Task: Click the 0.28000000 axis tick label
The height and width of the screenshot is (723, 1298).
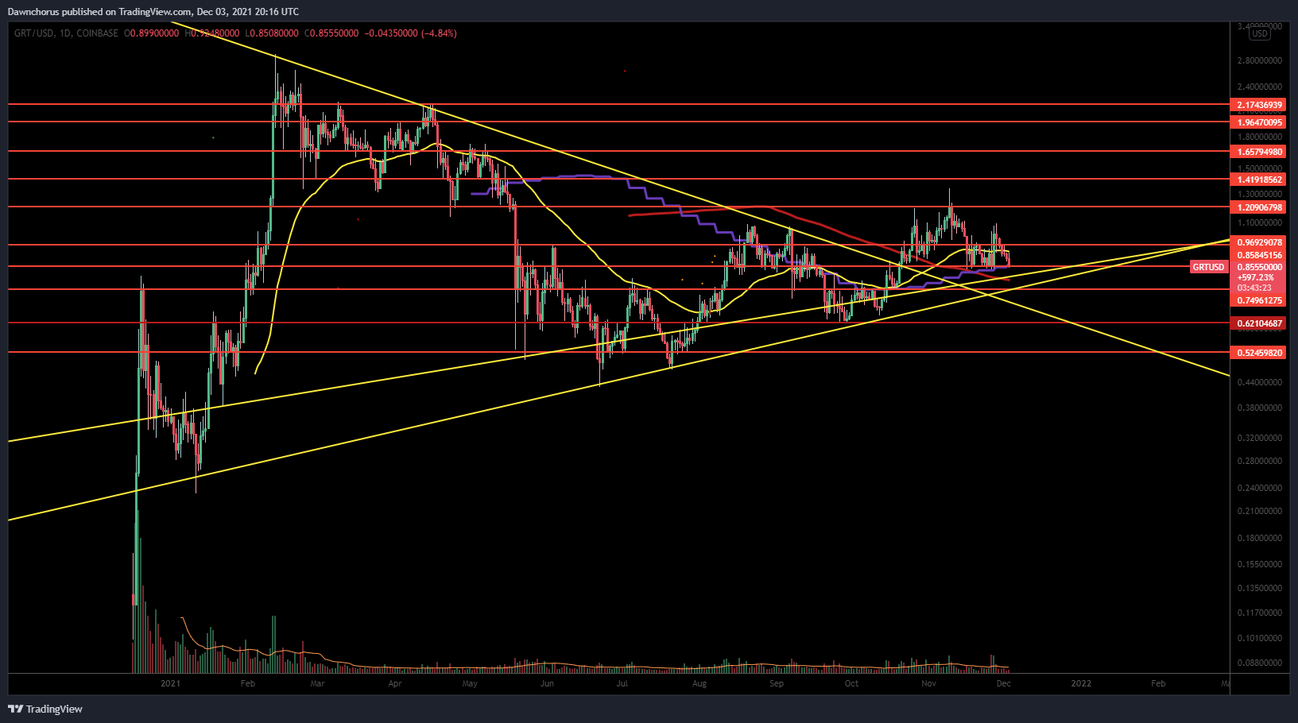Action: click(x=1260, y=461)
